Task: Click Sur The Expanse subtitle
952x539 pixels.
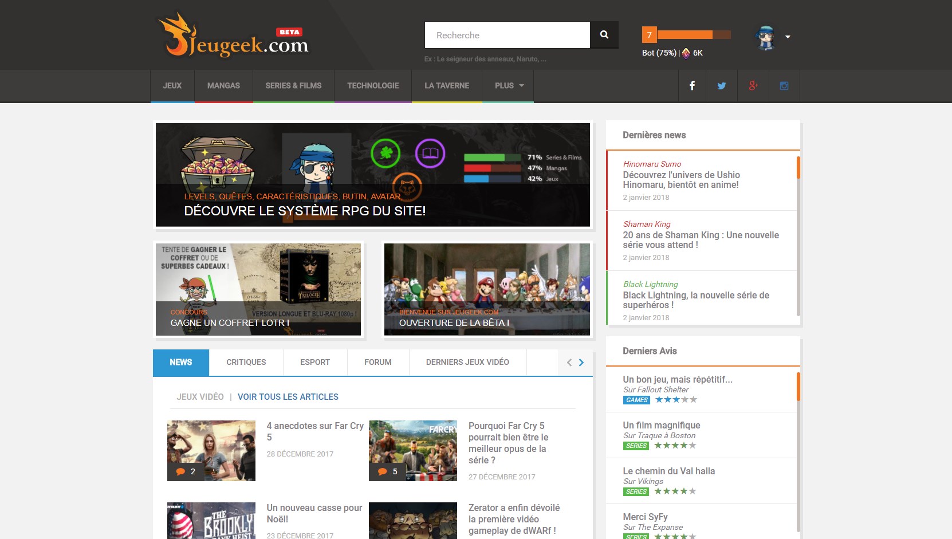Action: point(653,527)
